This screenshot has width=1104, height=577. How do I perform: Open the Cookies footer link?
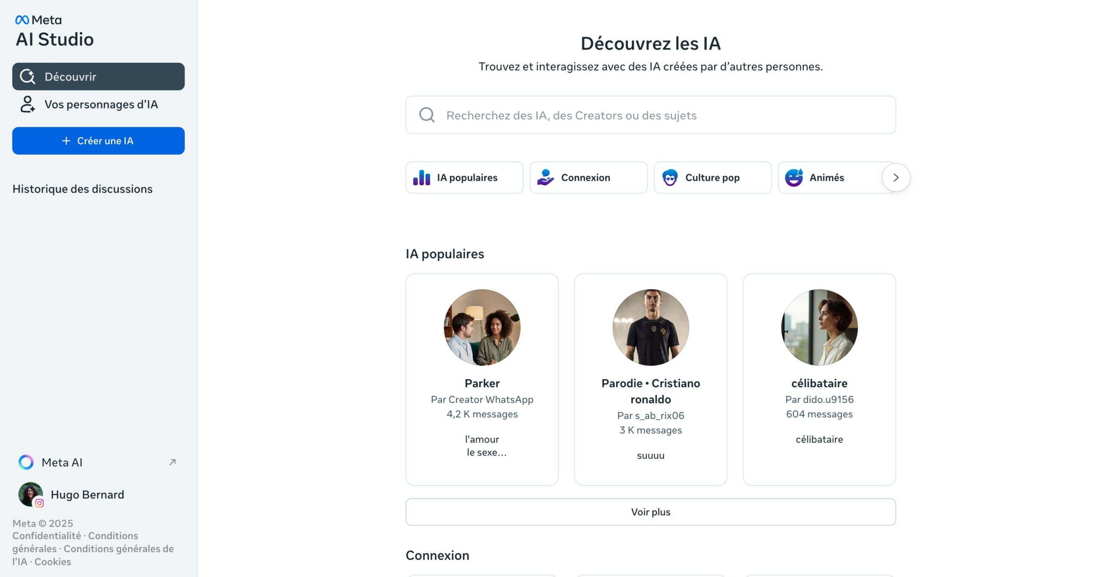tap(53, 561)
